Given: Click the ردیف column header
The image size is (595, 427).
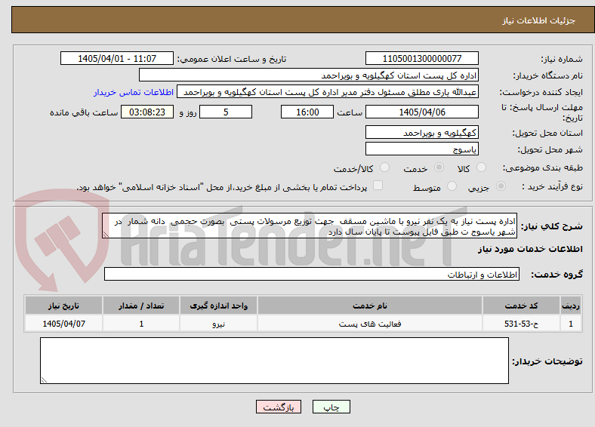Looking at the screenshot, I should click(571, 306).
